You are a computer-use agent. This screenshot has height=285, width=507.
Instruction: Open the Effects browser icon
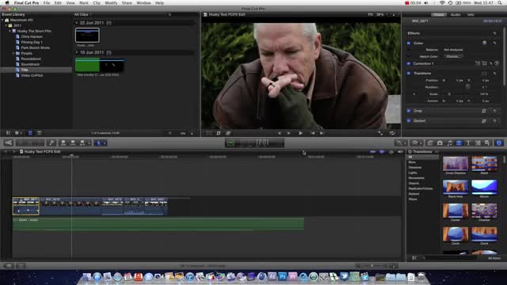pyautogui.click(x=430, y=142)
